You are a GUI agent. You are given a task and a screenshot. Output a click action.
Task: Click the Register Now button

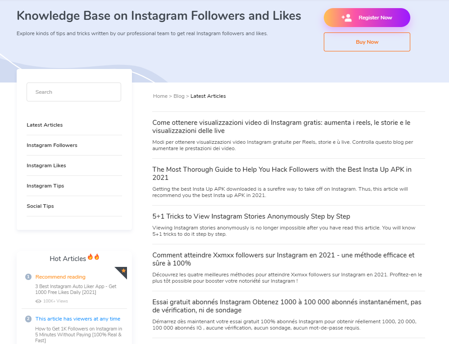[367, 18]
